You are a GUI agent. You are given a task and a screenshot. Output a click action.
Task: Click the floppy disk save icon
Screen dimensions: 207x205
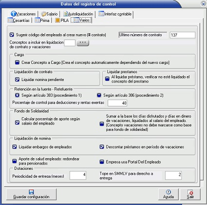[x=31, y=192]
